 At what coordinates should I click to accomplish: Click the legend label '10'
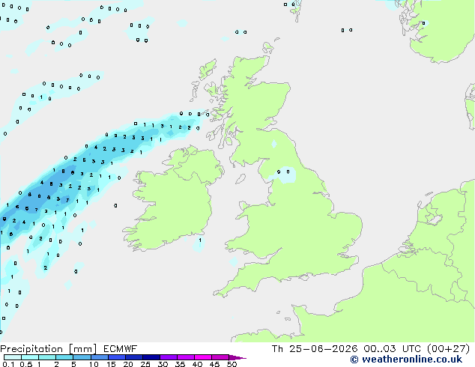[x=94, y=364]
